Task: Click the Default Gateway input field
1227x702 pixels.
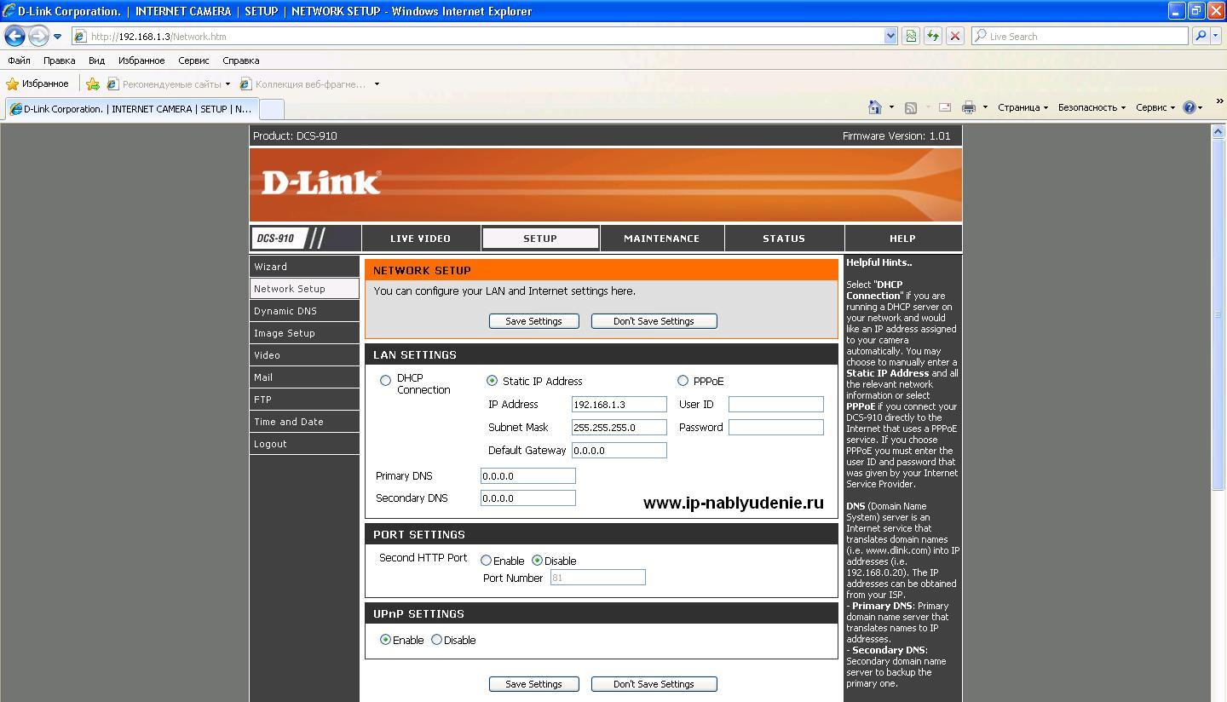Action: pos(619,451)
